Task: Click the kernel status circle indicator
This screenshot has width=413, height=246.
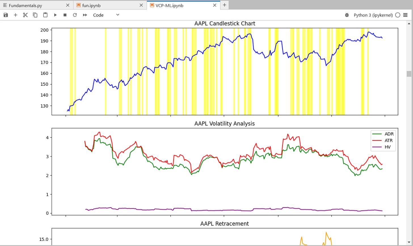Action: (398, 15)
